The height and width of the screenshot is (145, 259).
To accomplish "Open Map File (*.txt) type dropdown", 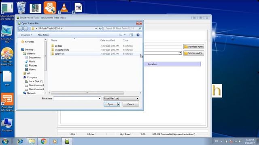I will pyautogui.click(x=121, y=98).
